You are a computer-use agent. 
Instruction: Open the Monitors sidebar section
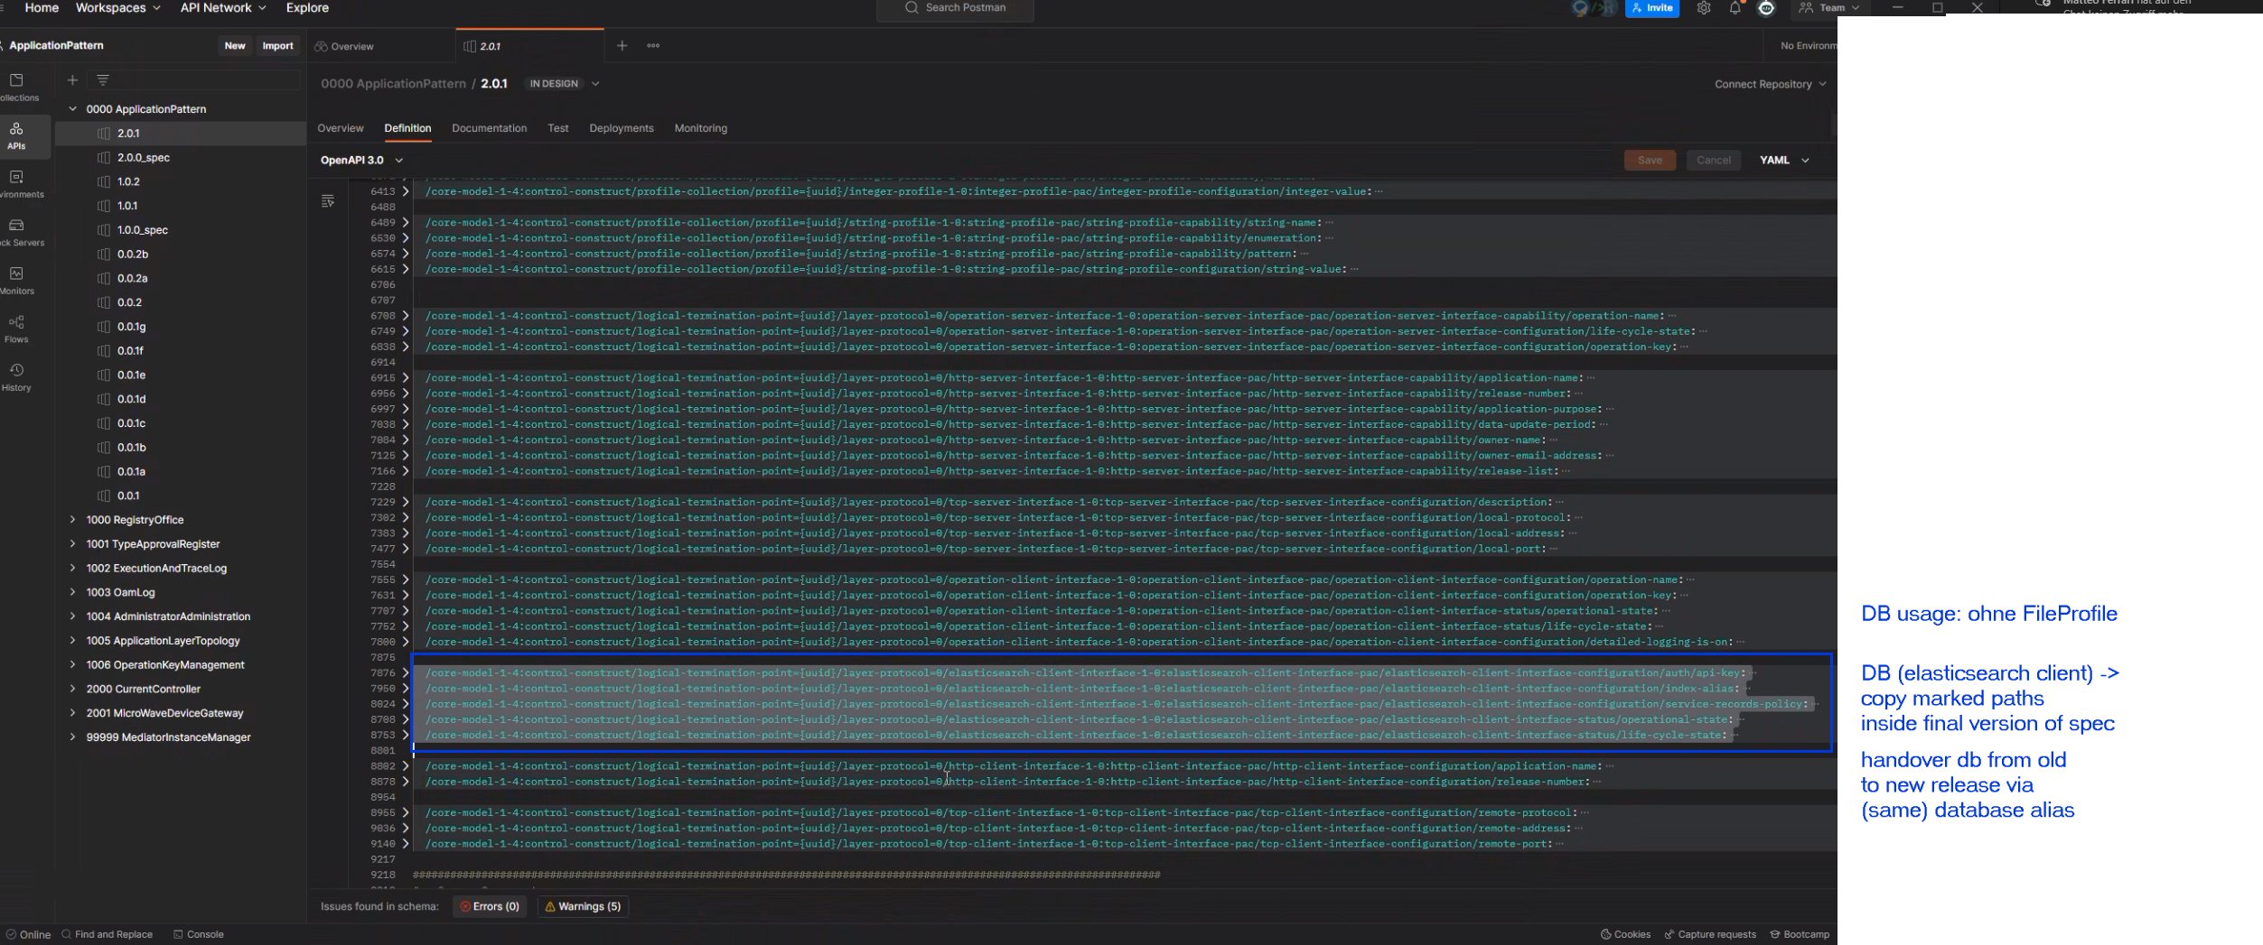[16, 281]
